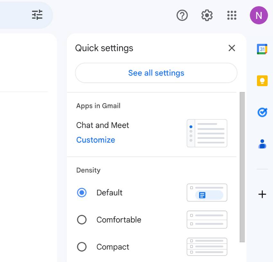Select the Comfortable density radio button
The image size is (273, 262).
[x=82, y=220]
